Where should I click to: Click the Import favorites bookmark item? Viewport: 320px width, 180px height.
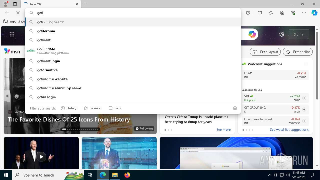pos(14,21)
